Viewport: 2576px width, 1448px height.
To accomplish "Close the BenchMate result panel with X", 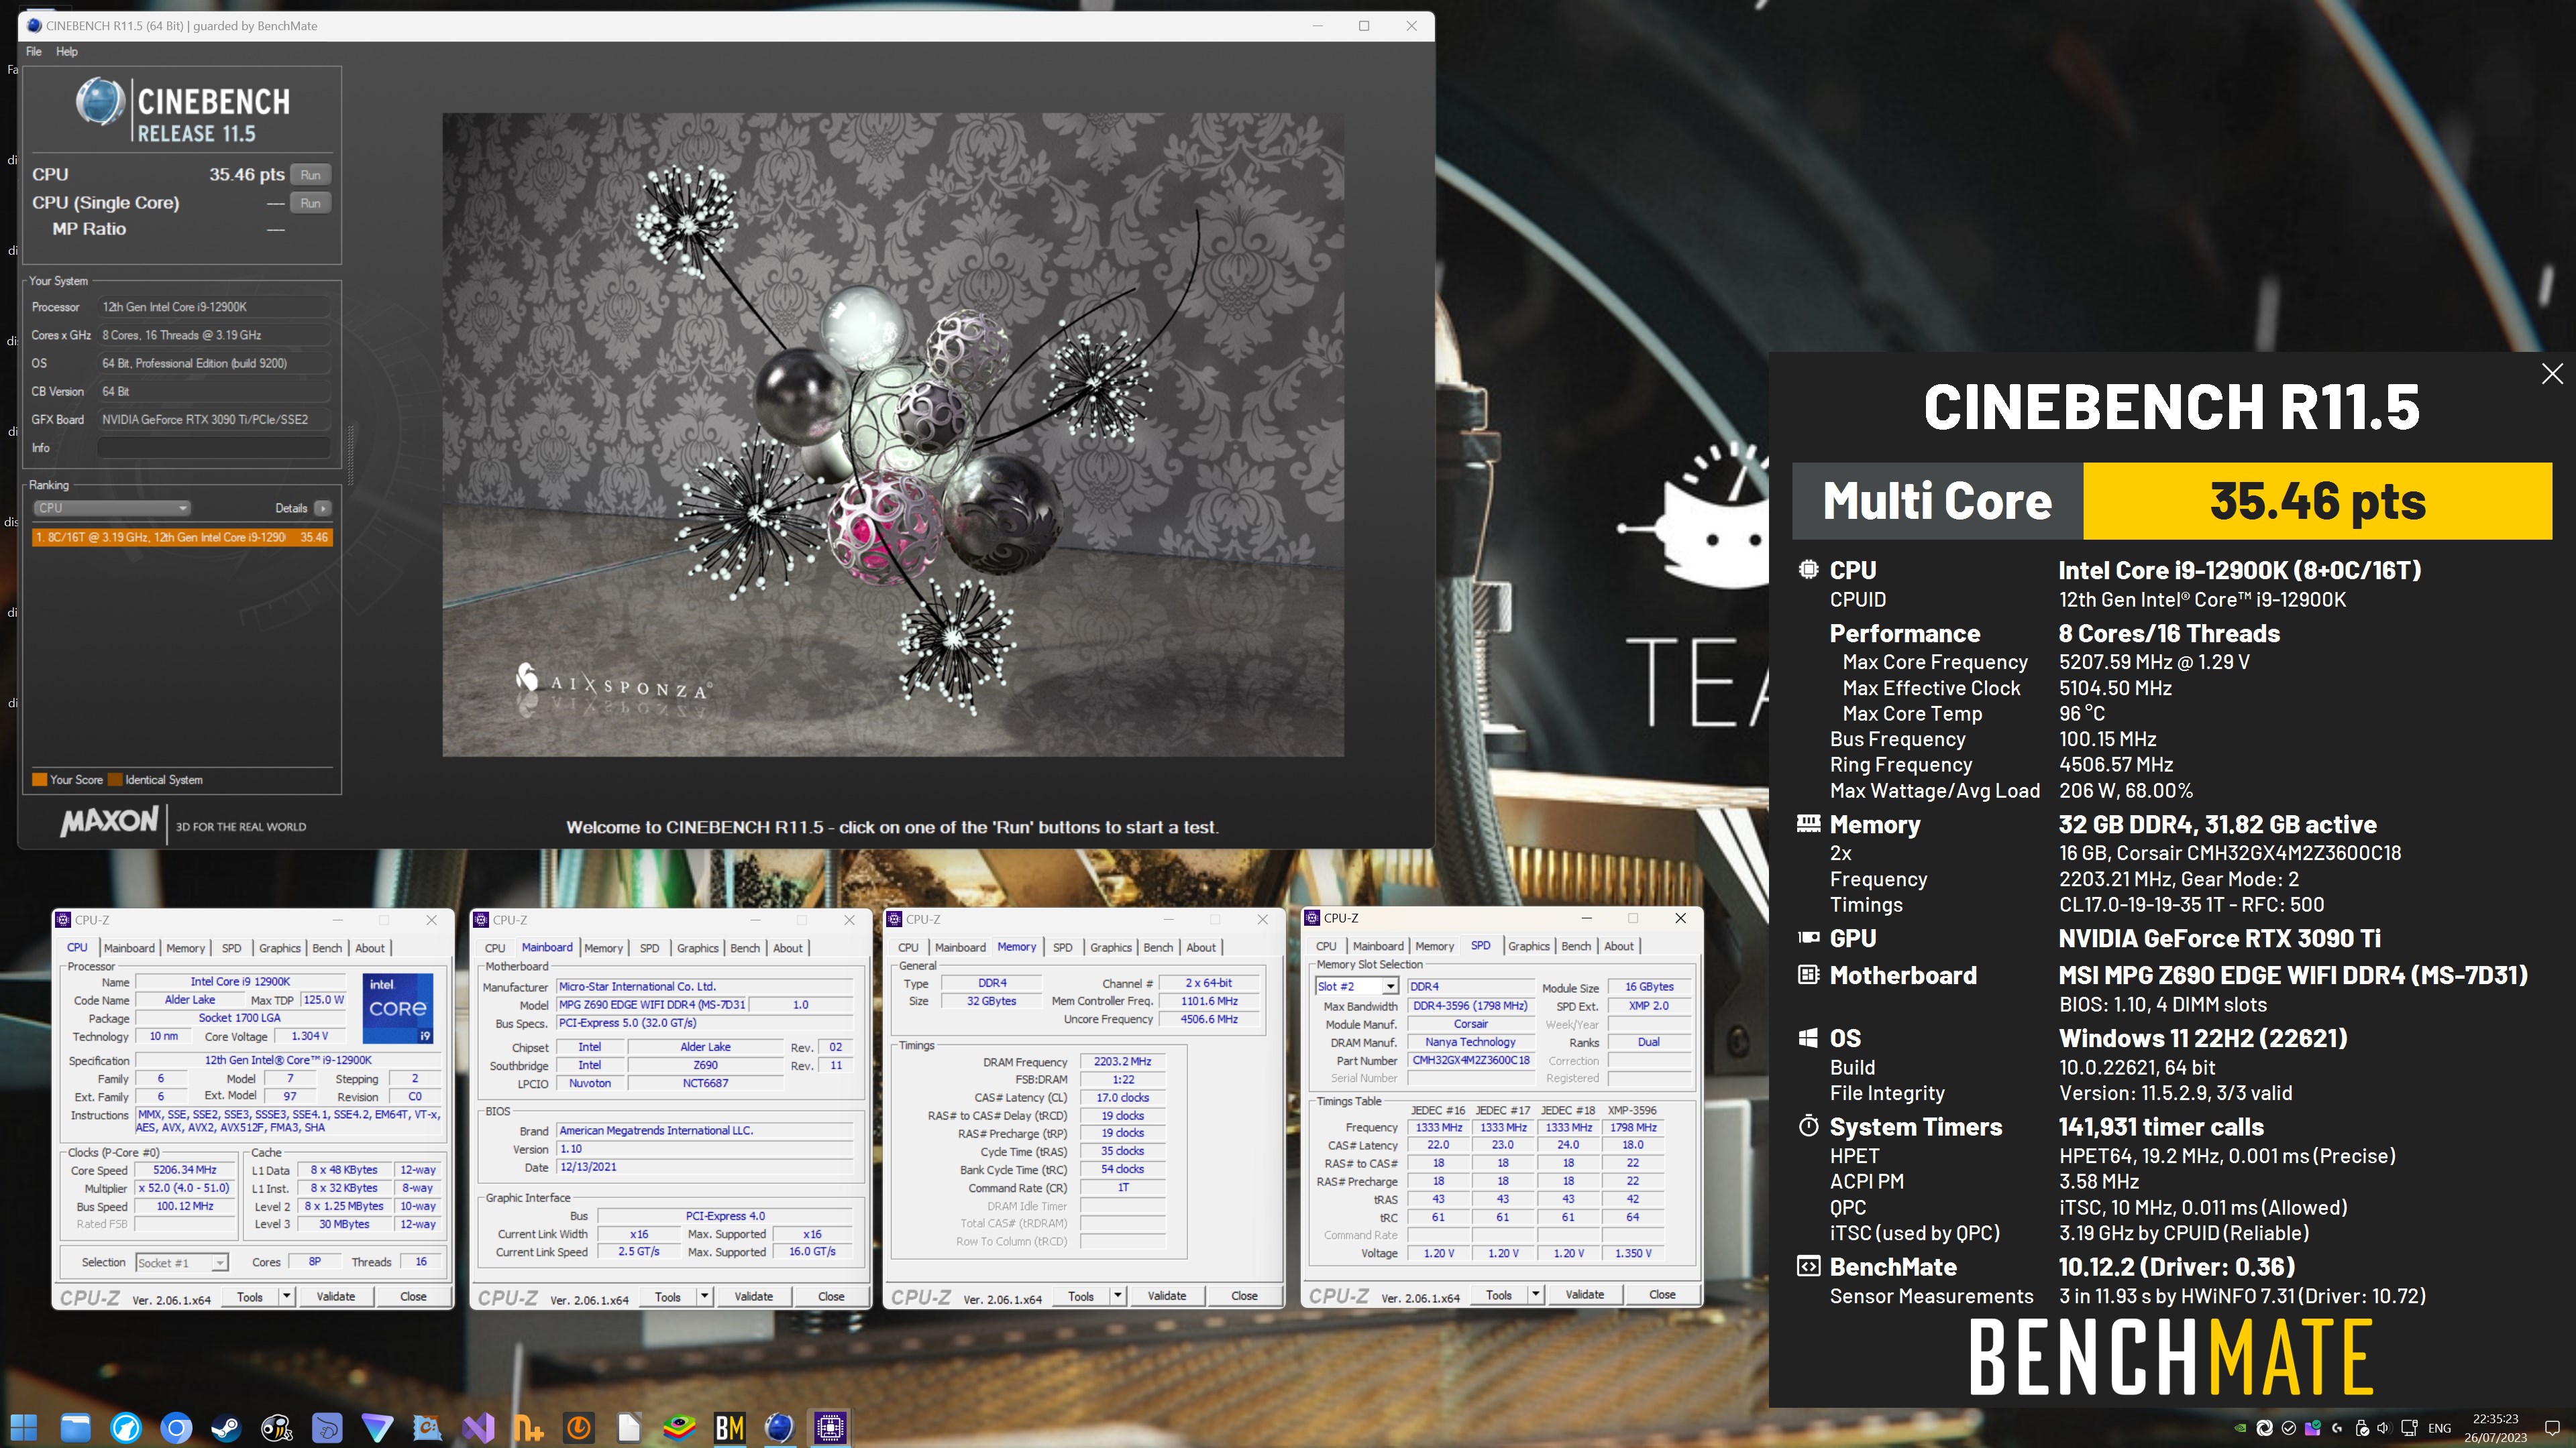I will (2552, 374).
